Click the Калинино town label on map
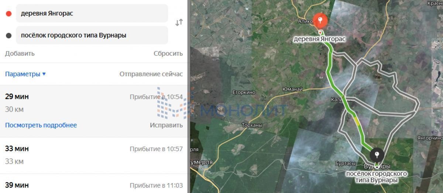The image size is (443, 193). pyautogui.click(x=342, y=99)
